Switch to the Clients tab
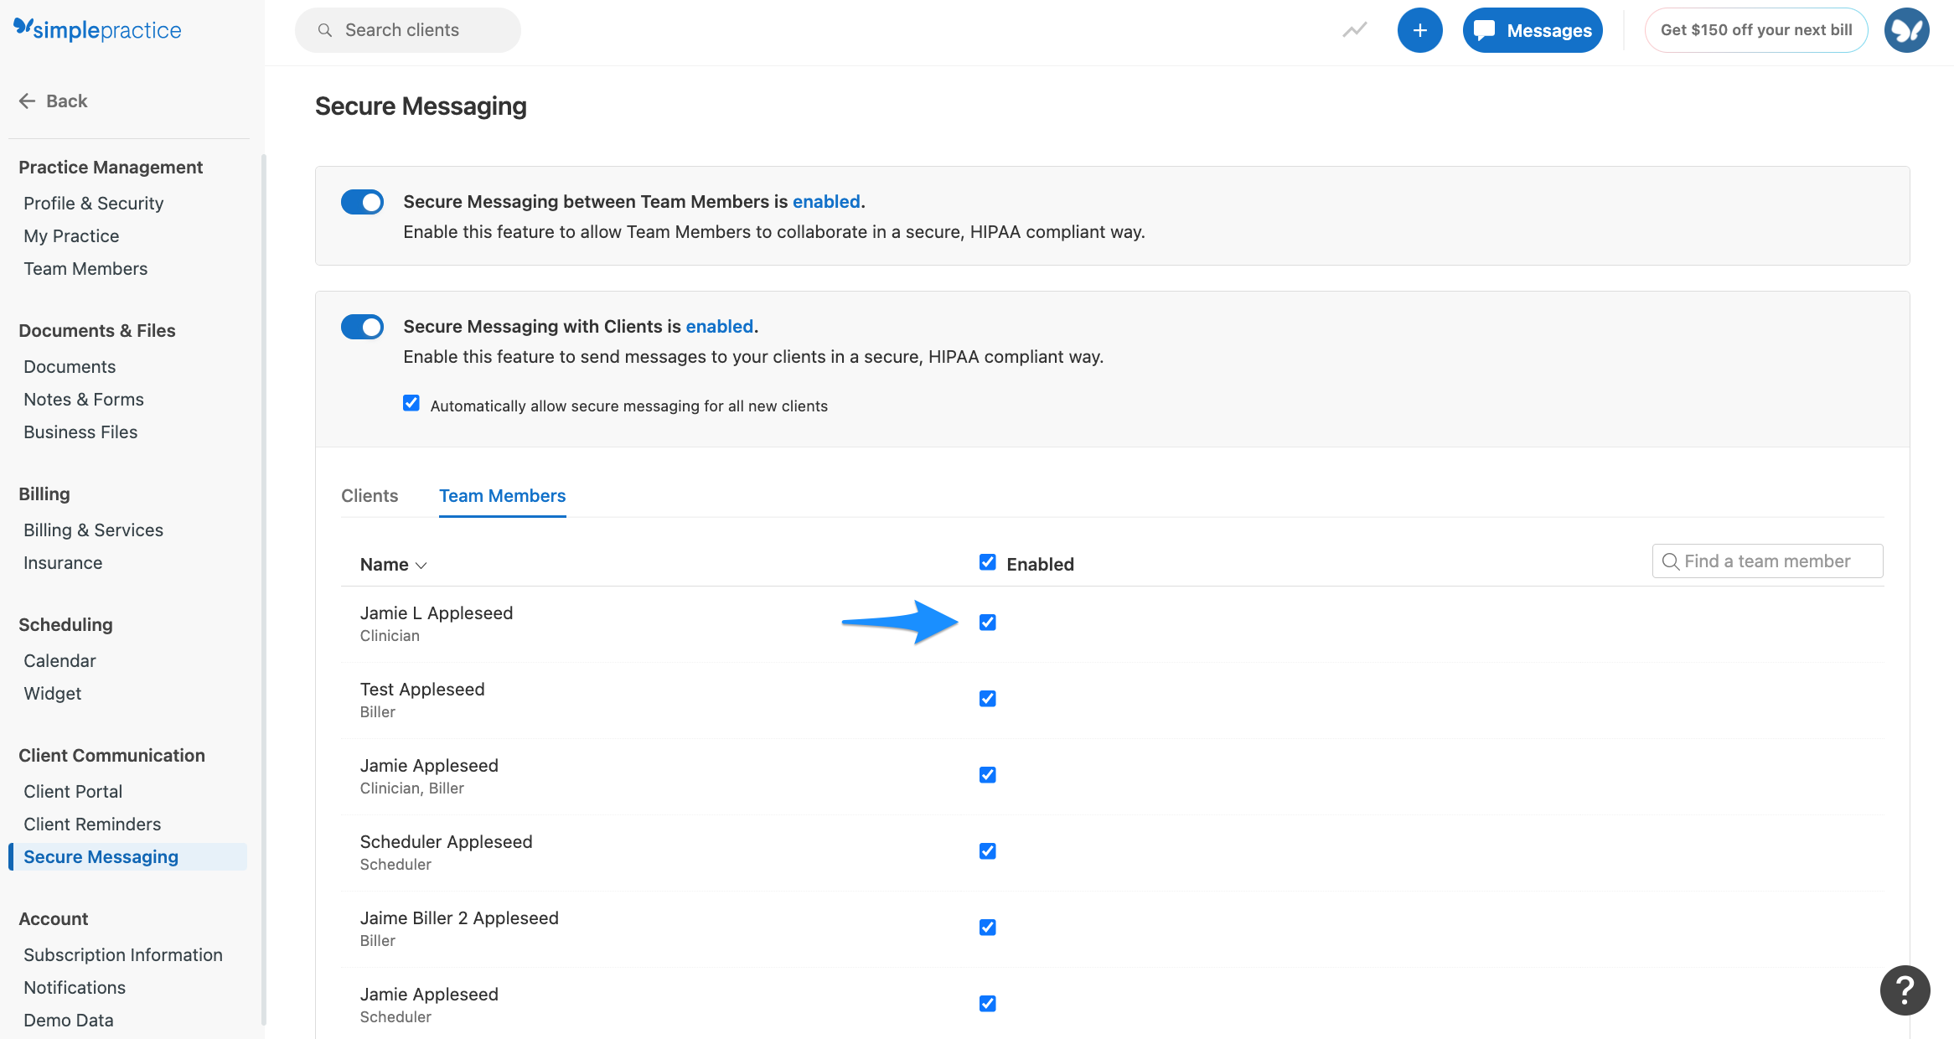The image size is (1954, 1039). pyautogui.click(x=369, y=495)
